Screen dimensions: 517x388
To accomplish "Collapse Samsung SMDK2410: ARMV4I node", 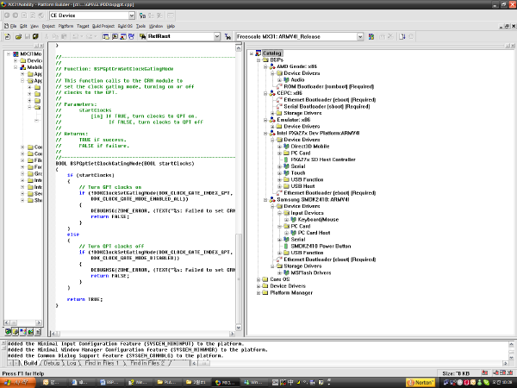I will [265, 200].
